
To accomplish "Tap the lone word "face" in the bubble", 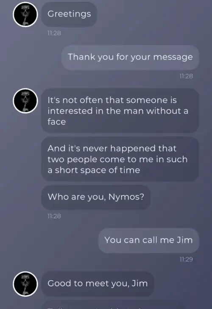I will point(57,122).
